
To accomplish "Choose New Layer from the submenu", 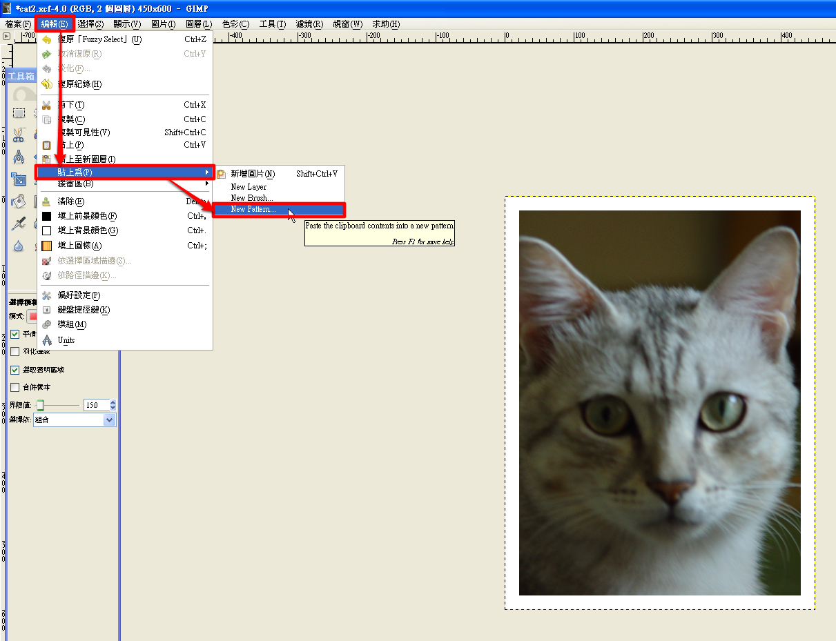I will coord(279,187).
